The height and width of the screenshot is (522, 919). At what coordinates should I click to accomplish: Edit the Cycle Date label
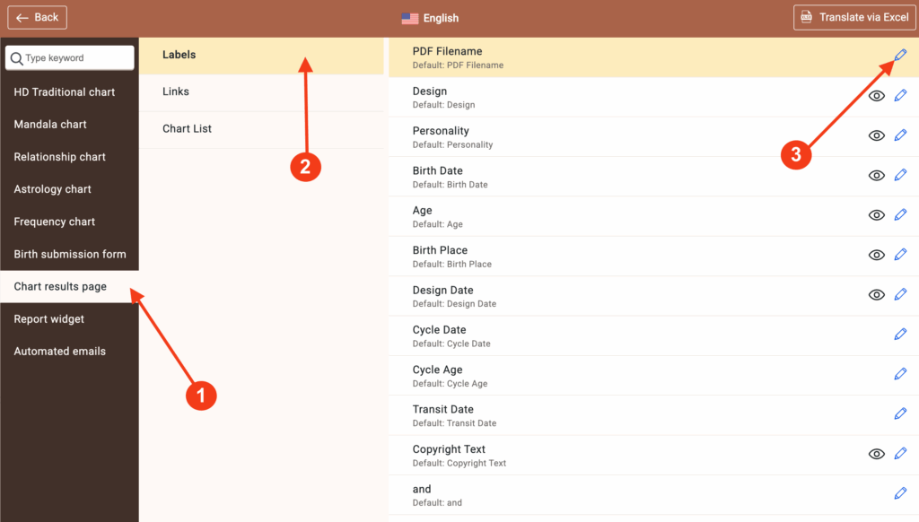point(900,335)
